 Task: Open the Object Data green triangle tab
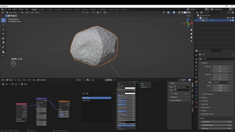click(x=196, y=99)
